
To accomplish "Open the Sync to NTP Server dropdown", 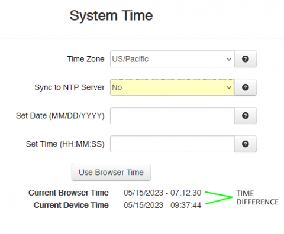I will pyautogui.click(x=172, y=87).
